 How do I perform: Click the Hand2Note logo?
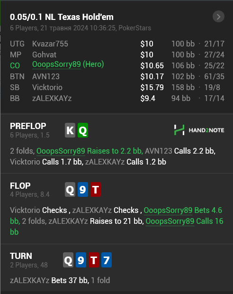coord(199,130)
